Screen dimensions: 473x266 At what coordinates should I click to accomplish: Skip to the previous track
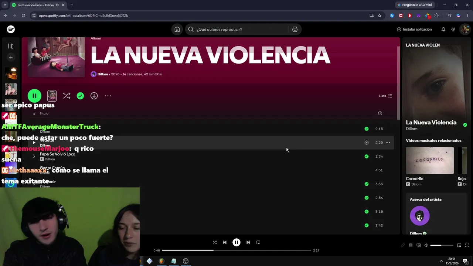pyautogui.click(x=225, y=242)
